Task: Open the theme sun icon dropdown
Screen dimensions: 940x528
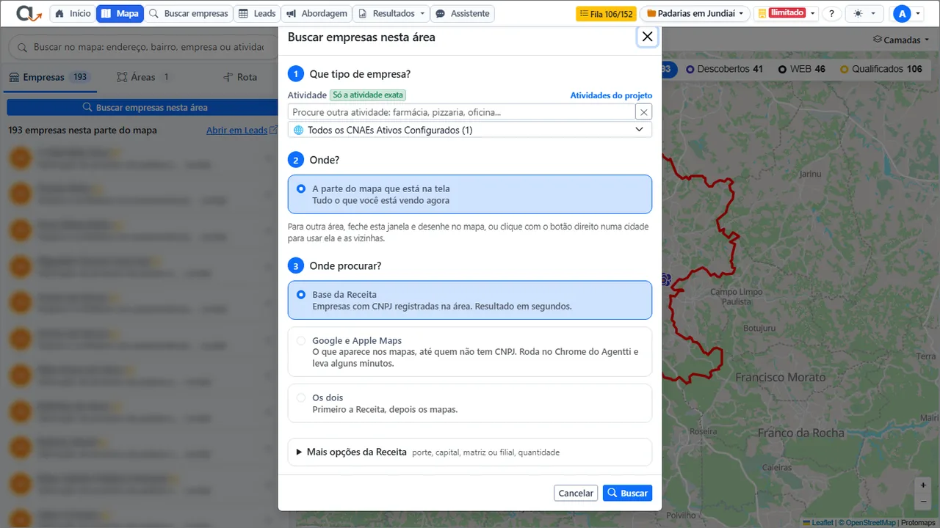Action: pos(865,14)
